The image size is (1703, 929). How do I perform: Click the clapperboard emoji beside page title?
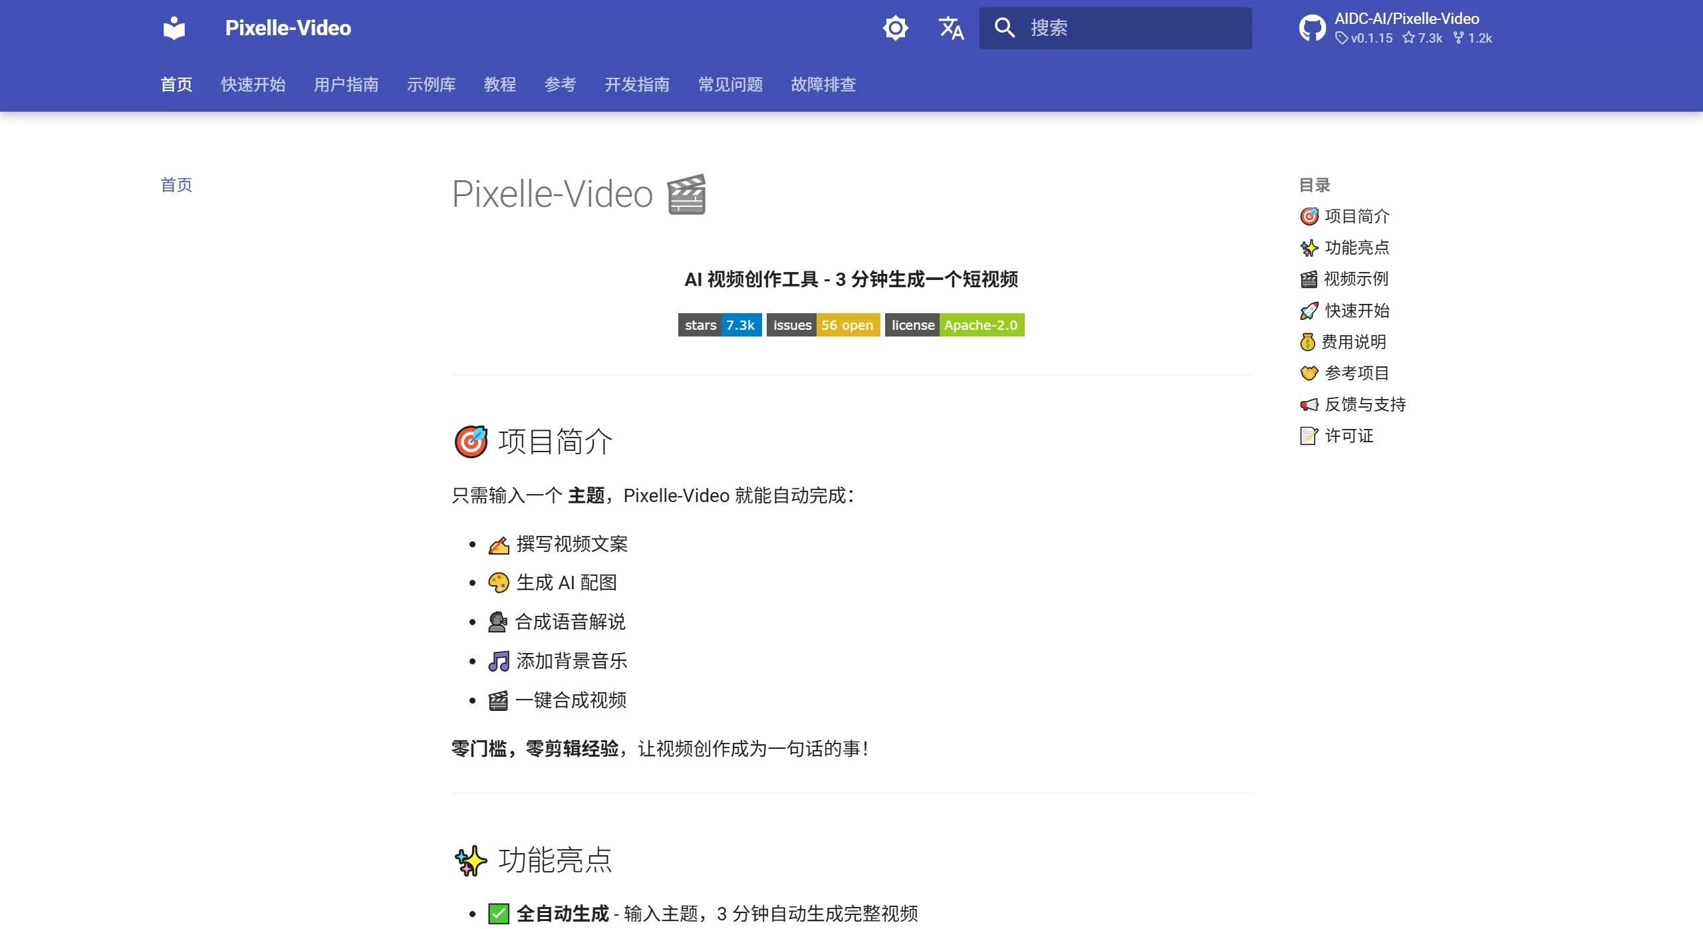[x=686, y=194]
